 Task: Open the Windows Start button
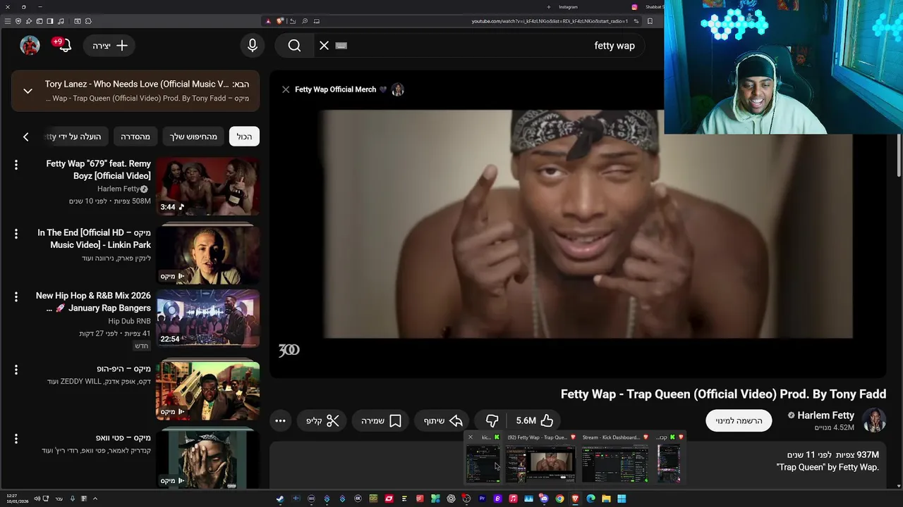(x=622, y=499)
